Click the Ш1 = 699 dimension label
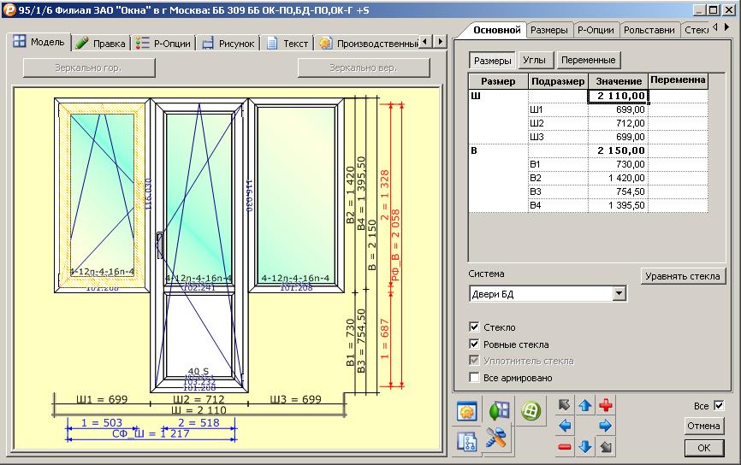This screenshot has width=741, height=465. tap(102, 400)
